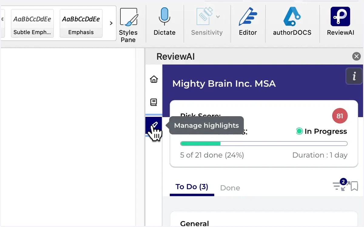Click the In Progress status
Viewport: 364px width, 227px height.
[322, 131]
